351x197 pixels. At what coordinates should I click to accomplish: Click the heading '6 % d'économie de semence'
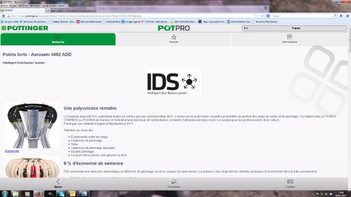point(93,163)
